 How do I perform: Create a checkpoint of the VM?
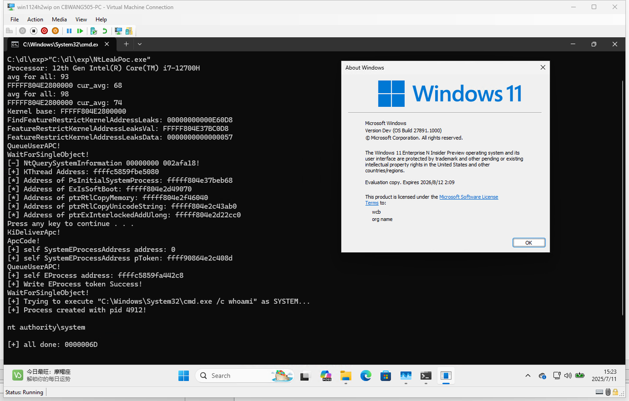pyautogui.click(x=93, y=31)
